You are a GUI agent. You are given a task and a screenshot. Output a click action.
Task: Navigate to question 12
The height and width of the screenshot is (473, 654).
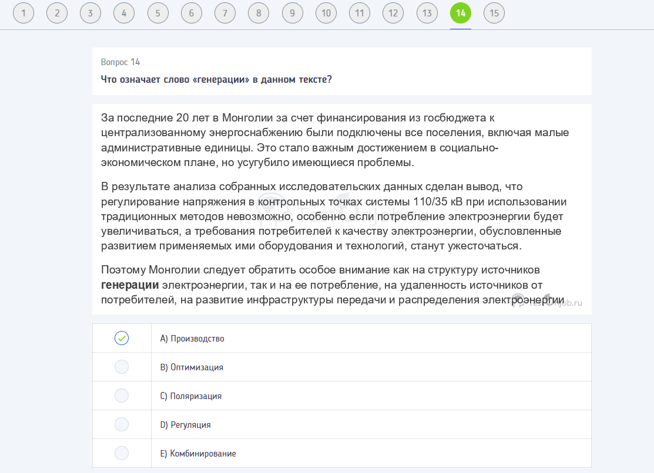click(x=393, y=12)
